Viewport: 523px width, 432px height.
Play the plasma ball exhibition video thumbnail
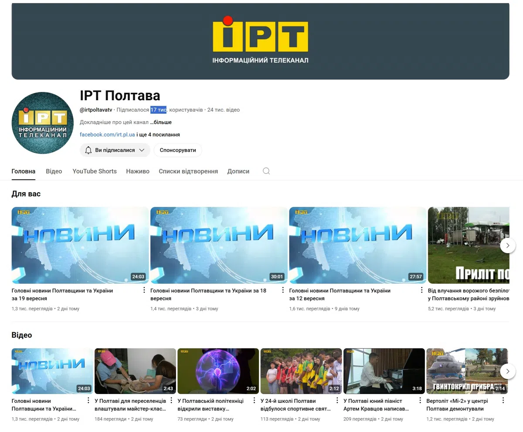[x=218, y=371]
